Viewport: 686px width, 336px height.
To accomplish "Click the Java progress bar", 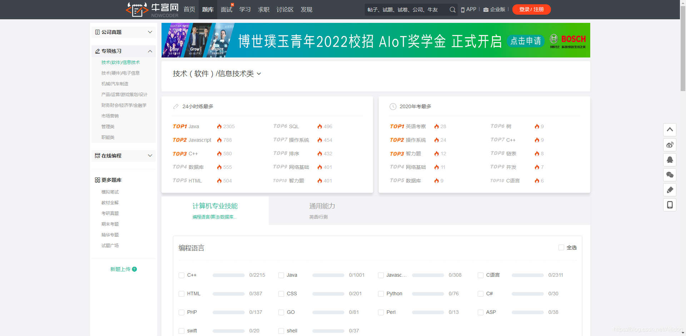I will (x=328, y=275).
